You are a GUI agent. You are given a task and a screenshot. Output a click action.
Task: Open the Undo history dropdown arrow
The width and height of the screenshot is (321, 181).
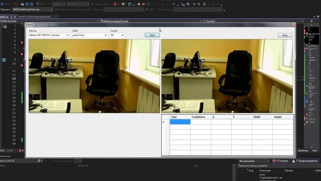coord(41,4)
